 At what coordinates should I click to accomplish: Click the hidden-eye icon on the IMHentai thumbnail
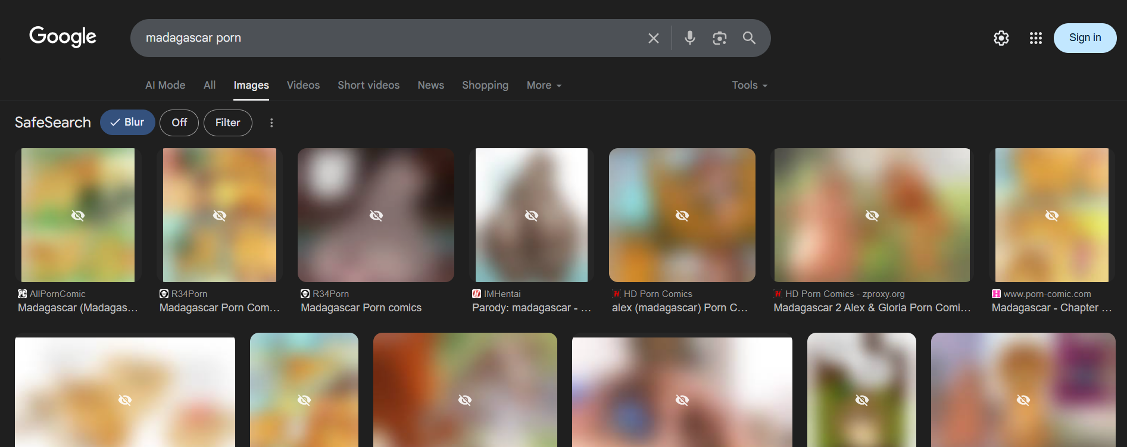(x=532, y=215)
